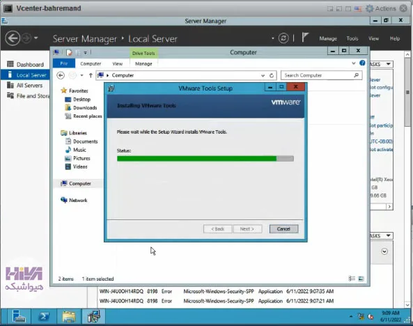413x326 pixels.
Task: Switch Explorer to details view icon
Action: [x=352, y=279]
